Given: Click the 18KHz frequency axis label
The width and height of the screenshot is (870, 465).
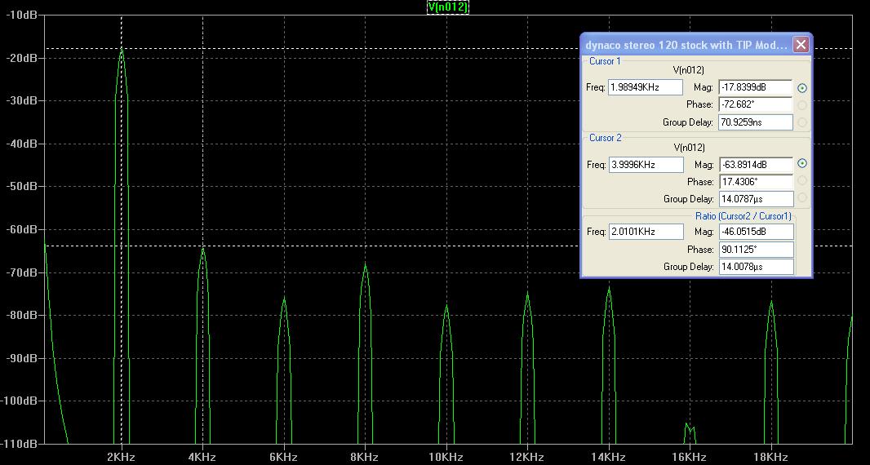Looking at the screenshot, I should pos(770,457).
